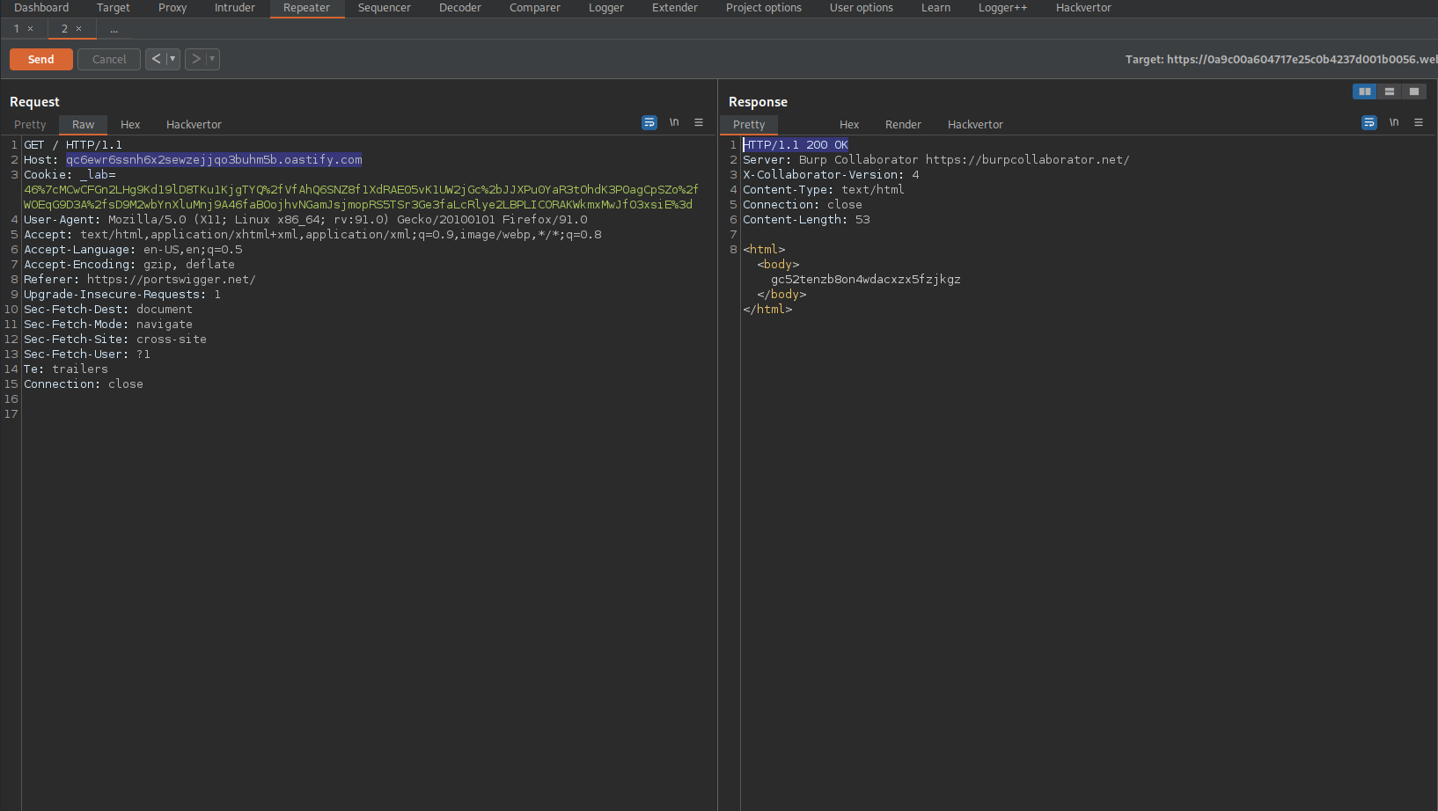Image resolution: width=1438 pixels, height=811 pixels.
Task: Open the Decoder tab
Action: pyautogui.click(x=460, y=8)
